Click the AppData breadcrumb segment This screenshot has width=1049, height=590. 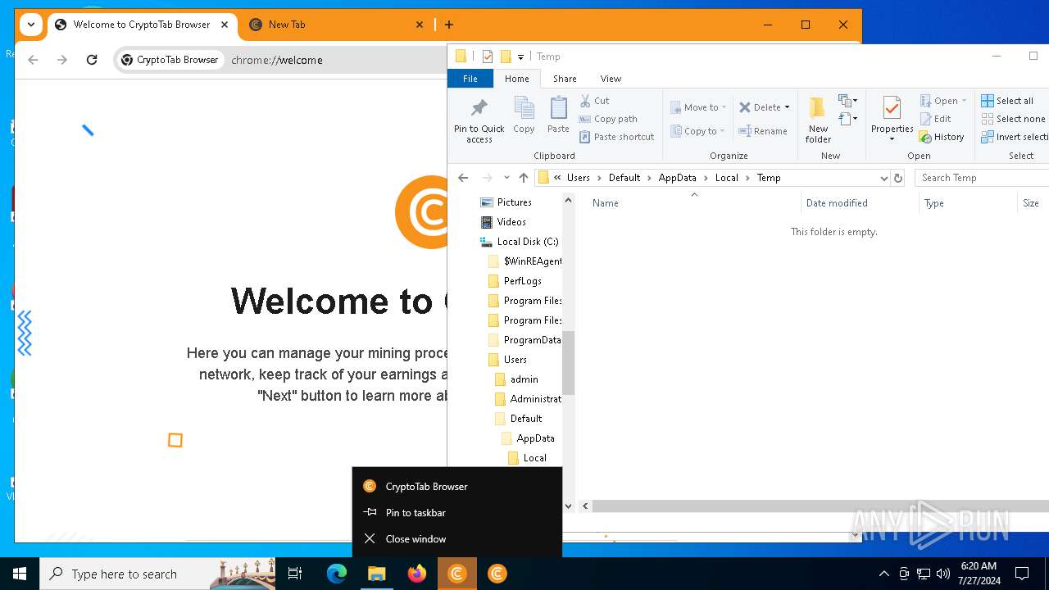pos(677,178)
